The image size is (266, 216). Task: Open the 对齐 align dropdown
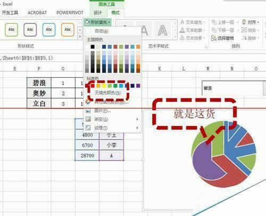coord(251,22)
